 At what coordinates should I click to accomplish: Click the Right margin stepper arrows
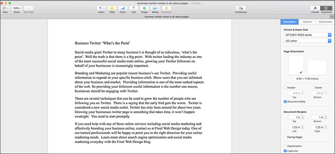[x=326, y=127]
